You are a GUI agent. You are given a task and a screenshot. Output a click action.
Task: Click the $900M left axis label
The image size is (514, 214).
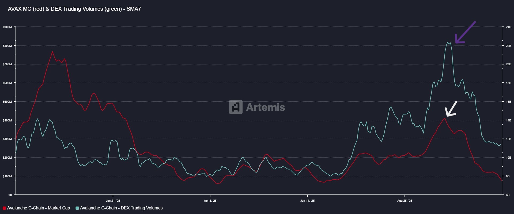pos(7,27)
